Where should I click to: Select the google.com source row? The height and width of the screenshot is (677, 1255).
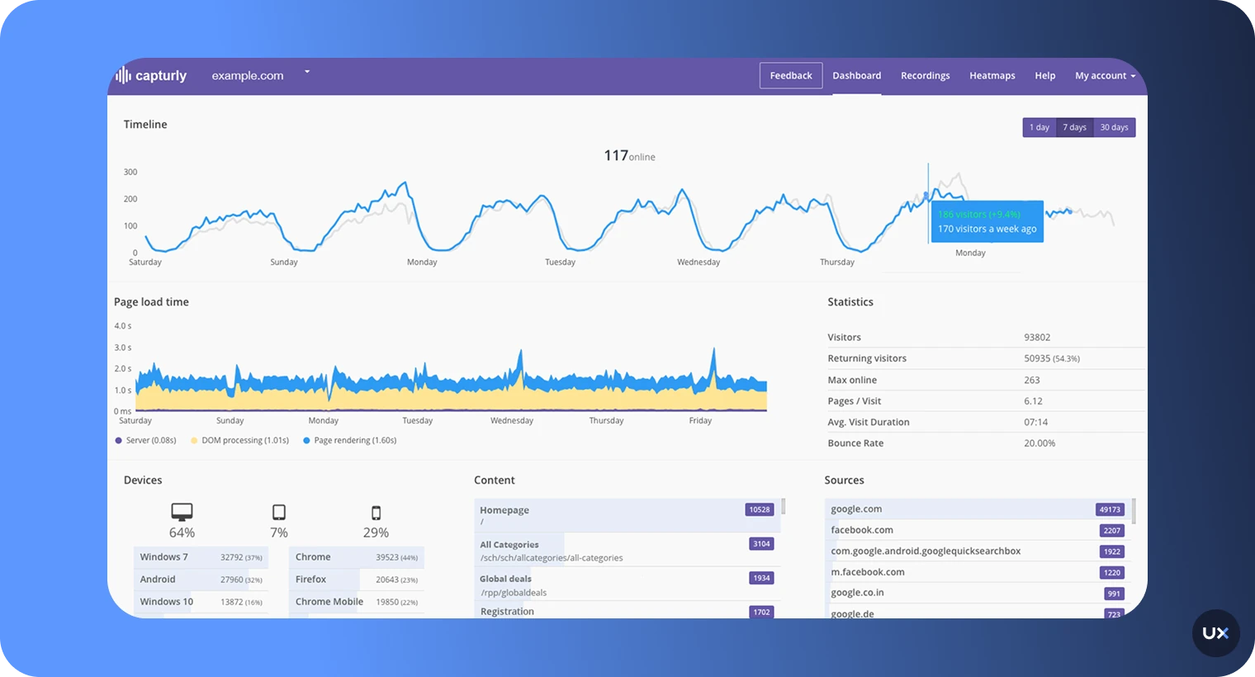coord(977,509)
